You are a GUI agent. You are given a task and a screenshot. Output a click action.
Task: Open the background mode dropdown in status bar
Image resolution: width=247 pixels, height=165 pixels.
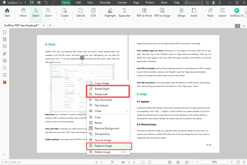[x=171, y=162]
